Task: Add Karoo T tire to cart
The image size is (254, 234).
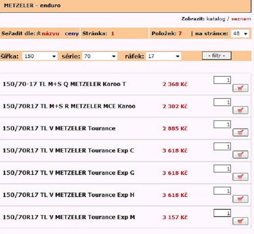Action: pos(240,89)
